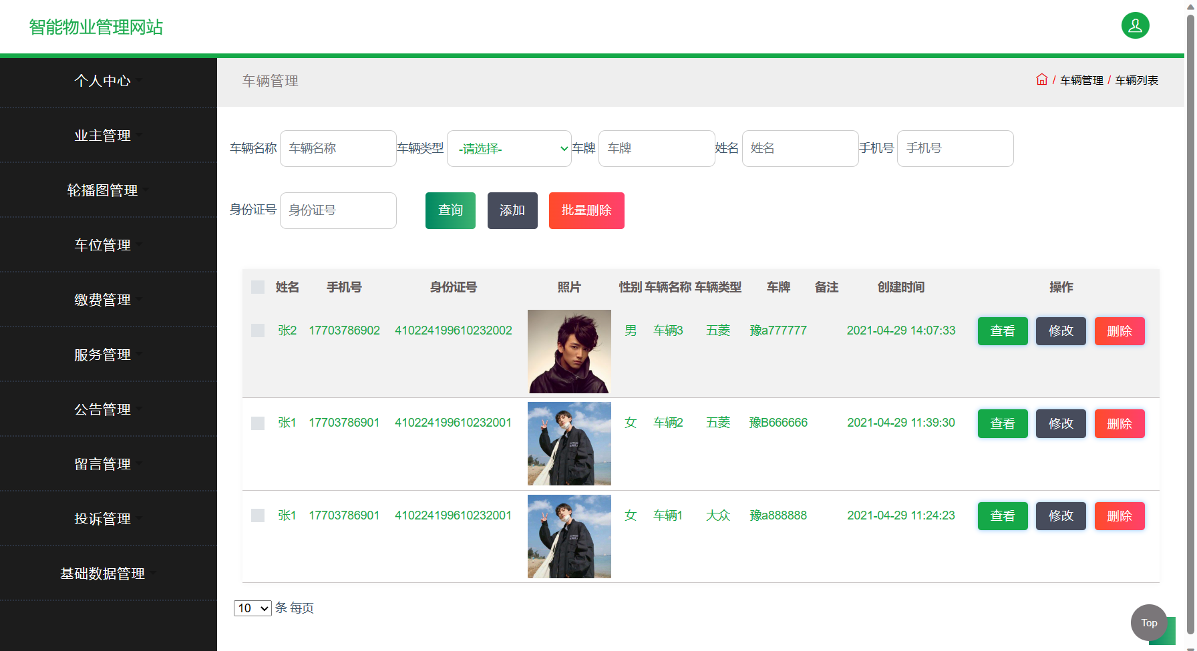Click the home icon in the breadcrumb
The image size is (1197, 651).
pos(1042,79)
